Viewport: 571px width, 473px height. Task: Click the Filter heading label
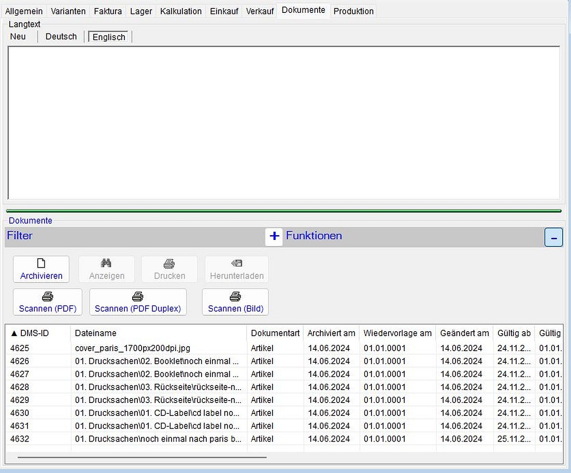click(20, 235)
